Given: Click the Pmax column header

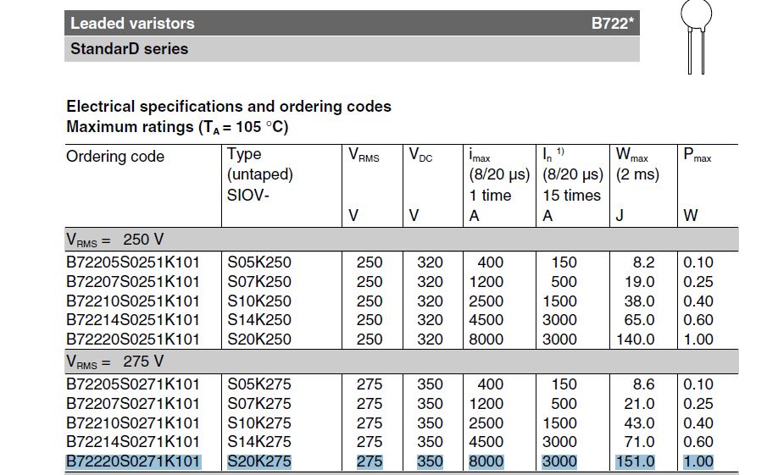Looking at the screenshot, I should [x=697, y=156].
